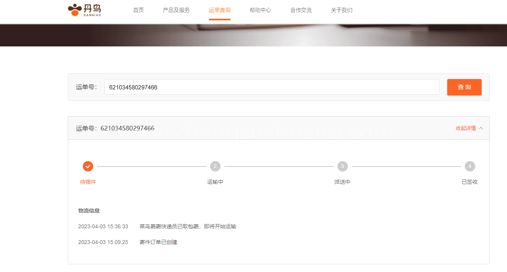Collapse details via 收起详情
507x272 pixels.
point(469,128)
